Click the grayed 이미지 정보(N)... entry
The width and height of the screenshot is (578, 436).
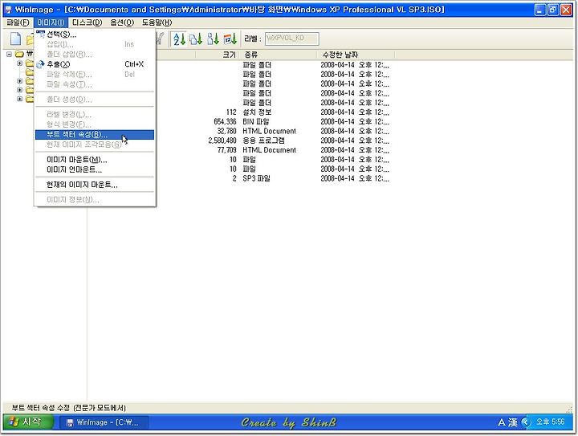[95, 200]
